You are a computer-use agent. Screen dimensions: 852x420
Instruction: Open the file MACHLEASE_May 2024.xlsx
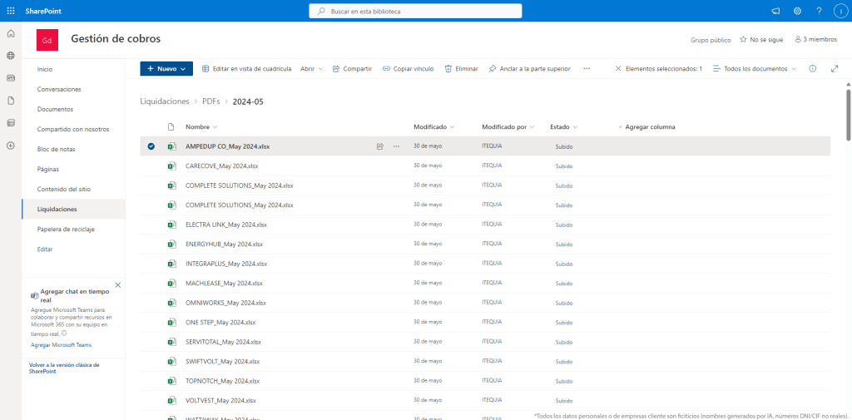[224, 283]
